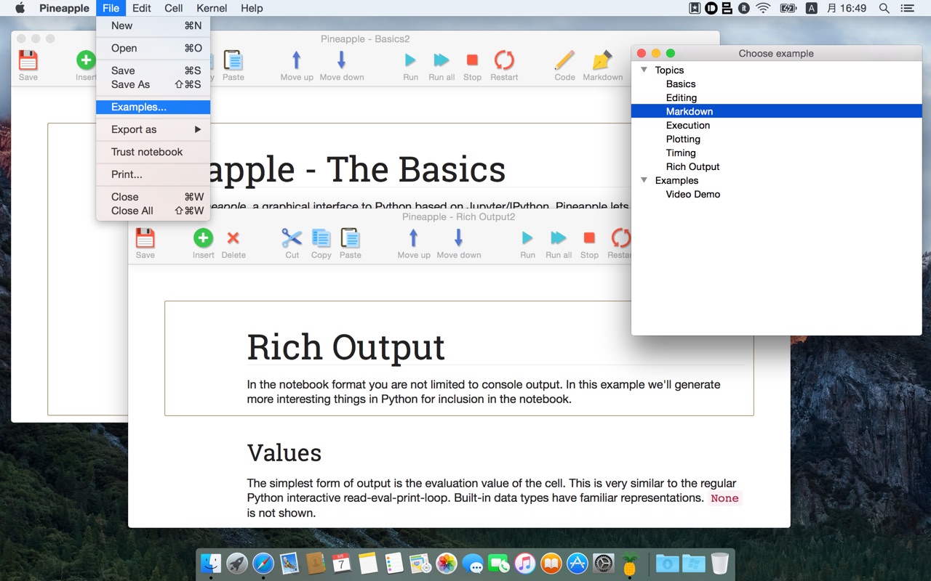Choose Close from the File menu
The width and height of the screenshot is (931, 581).
click(x=153, y=197)
